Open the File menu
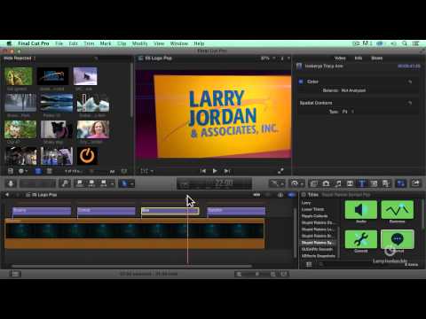426x319 pixels. [59, 43]
